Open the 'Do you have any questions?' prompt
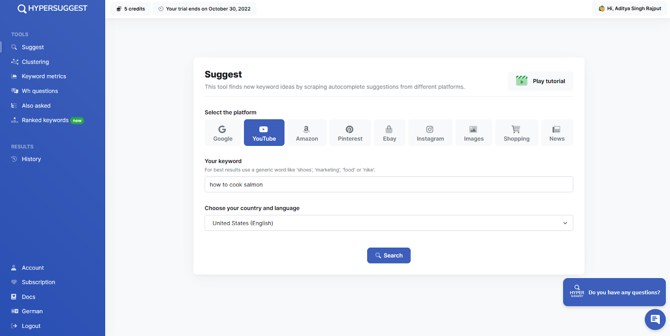This screenshot has width=670, height=336. click(x=614, y=292)
